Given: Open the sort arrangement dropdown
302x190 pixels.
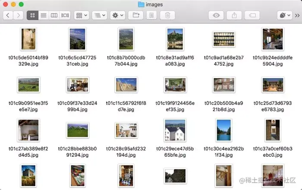Looking at the screenshot, I should [100, 15].
